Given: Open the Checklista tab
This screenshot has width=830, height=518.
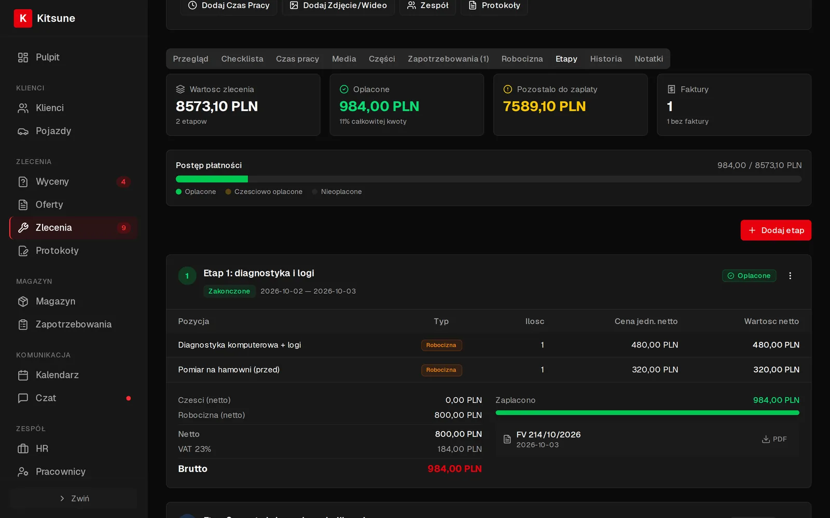Looking at the screenshot, I should 242,59.
